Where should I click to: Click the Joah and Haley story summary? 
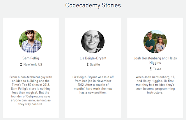coord(155,85)
